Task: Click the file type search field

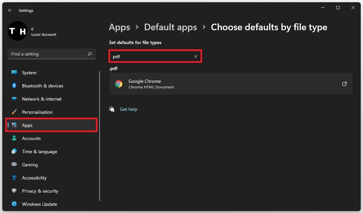Action: (x=152, y=57)
